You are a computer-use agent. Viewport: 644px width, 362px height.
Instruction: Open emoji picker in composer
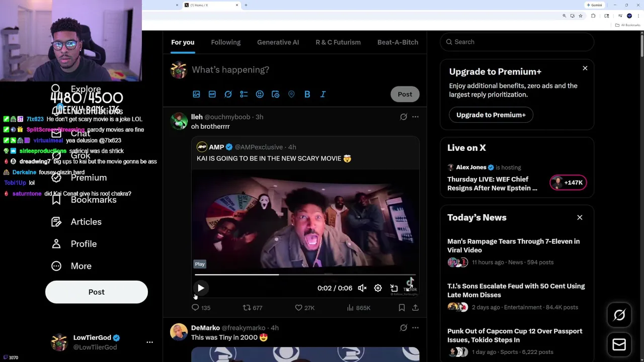[260, 94]
